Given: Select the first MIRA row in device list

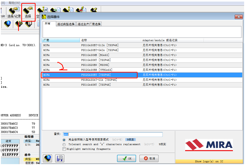Looking at the screenshot, I should (x=142, y=45).
